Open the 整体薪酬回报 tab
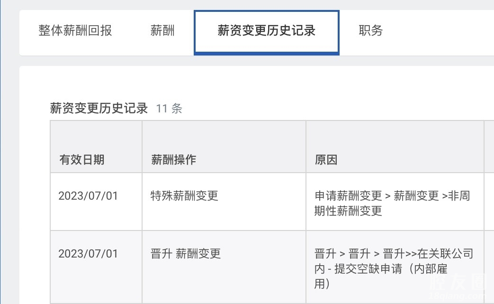494x304 pixels. (x=75, y=31)
